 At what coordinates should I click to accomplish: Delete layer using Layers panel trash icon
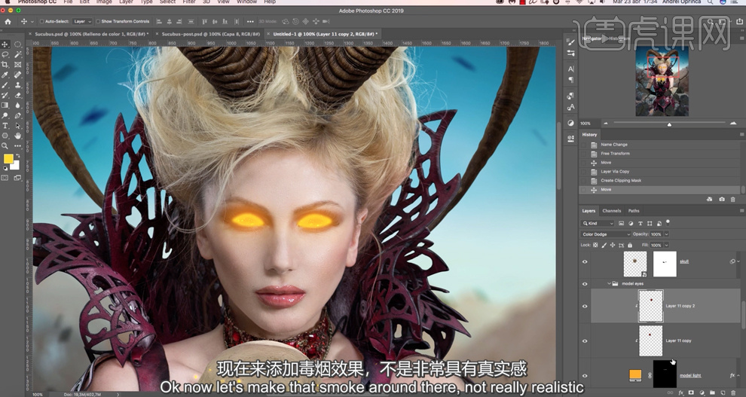click(x=733, y=392)
